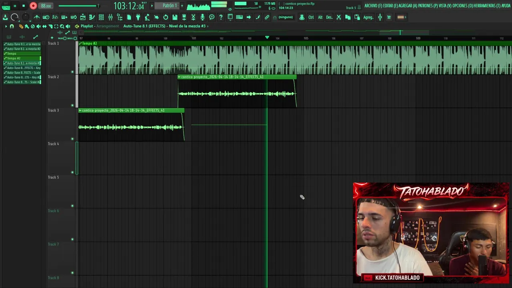Open the project files page icon

pyautogui.click(x=129, y=17)
